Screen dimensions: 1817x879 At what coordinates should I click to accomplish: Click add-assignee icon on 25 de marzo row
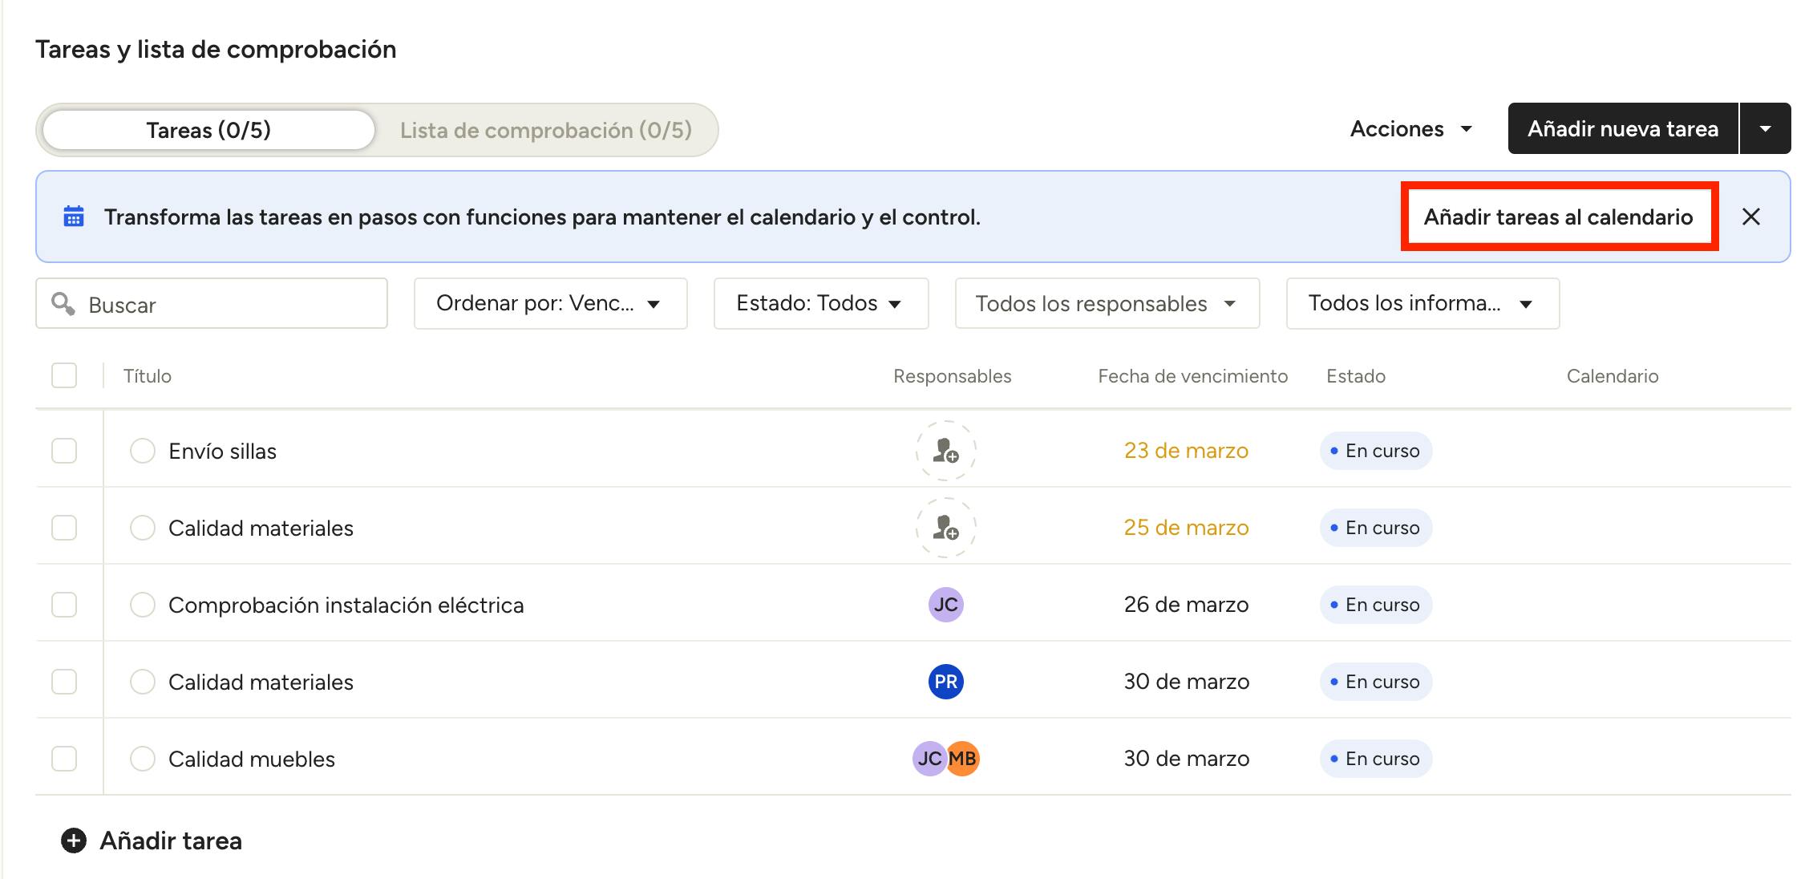946,528
